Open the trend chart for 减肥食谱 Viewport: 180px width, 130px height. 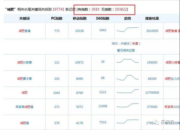coord(127,29)
